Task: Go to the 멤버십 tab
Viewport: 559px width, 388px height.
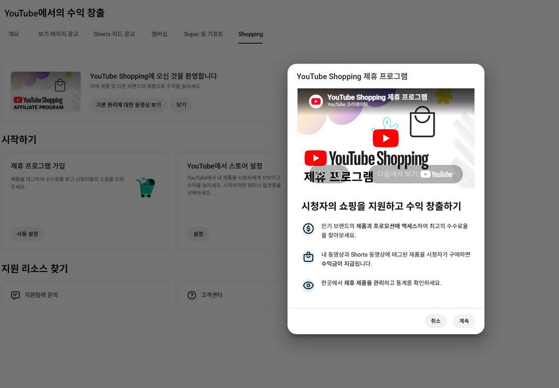Action: pyautogui.click(x=160, y=34)
